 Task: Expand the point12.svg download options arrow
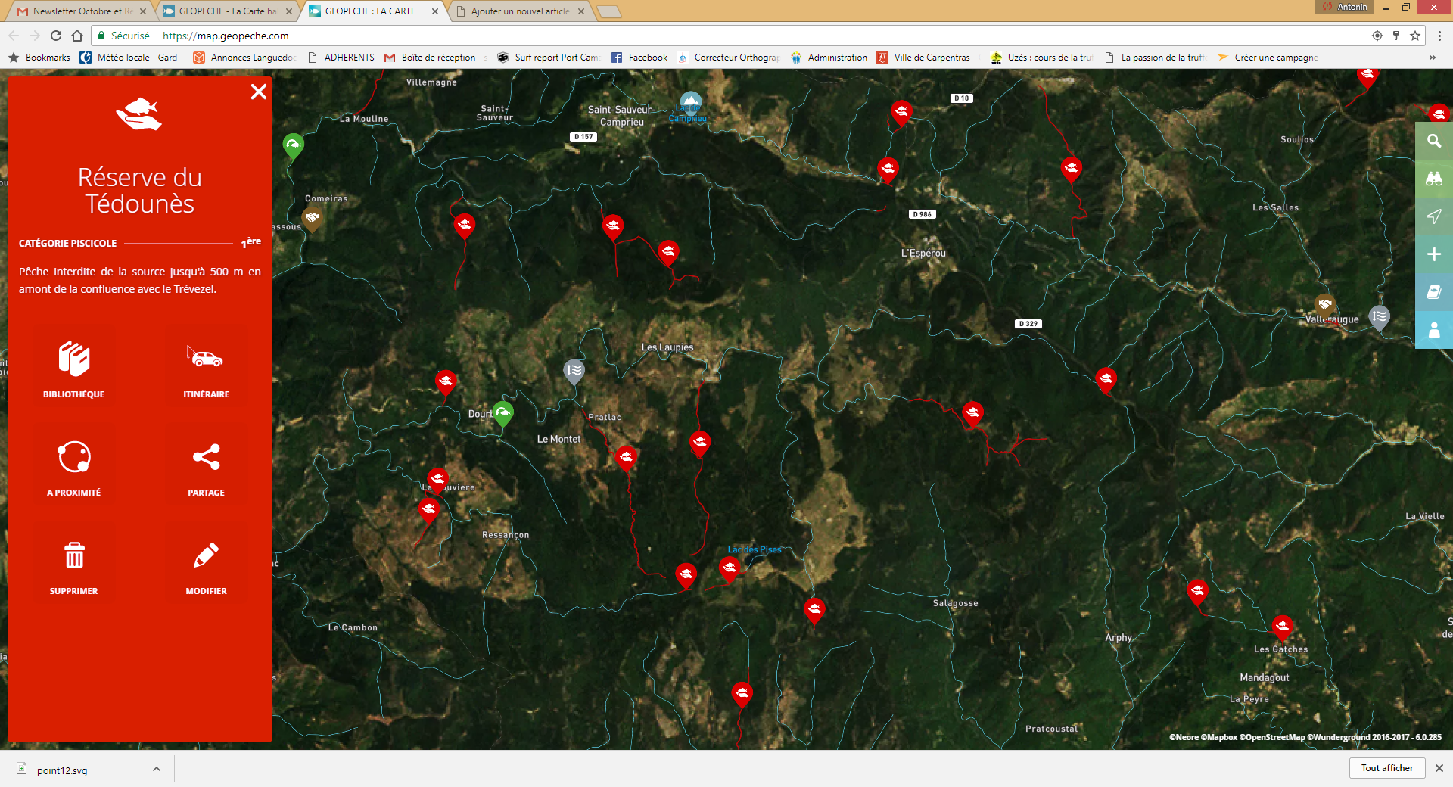coord(157,770)
